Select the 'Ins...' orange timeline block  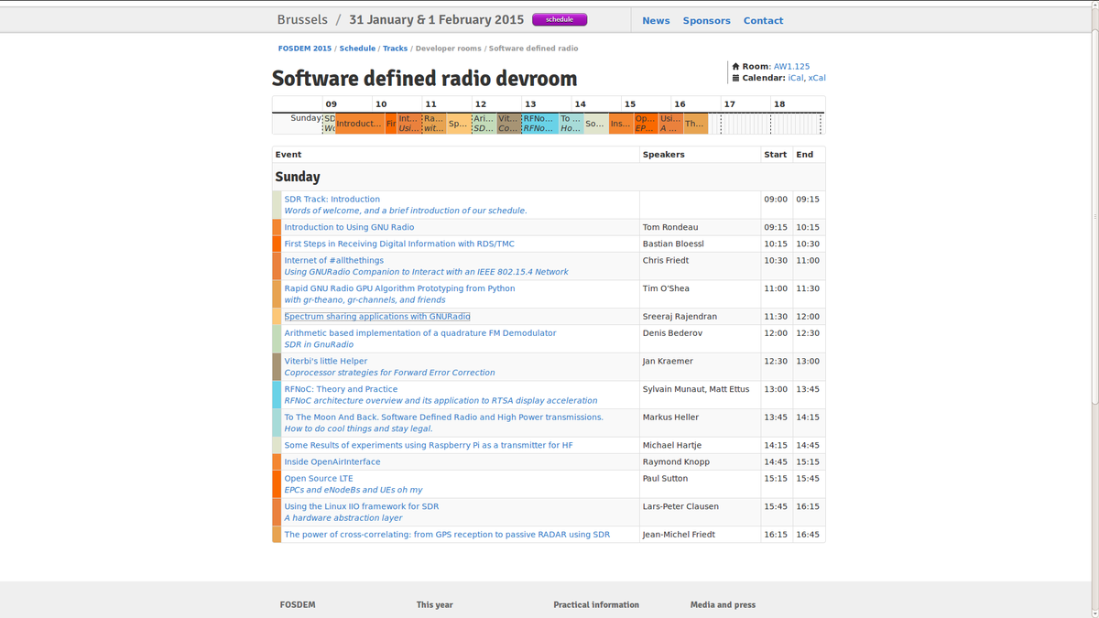(620, 124)
